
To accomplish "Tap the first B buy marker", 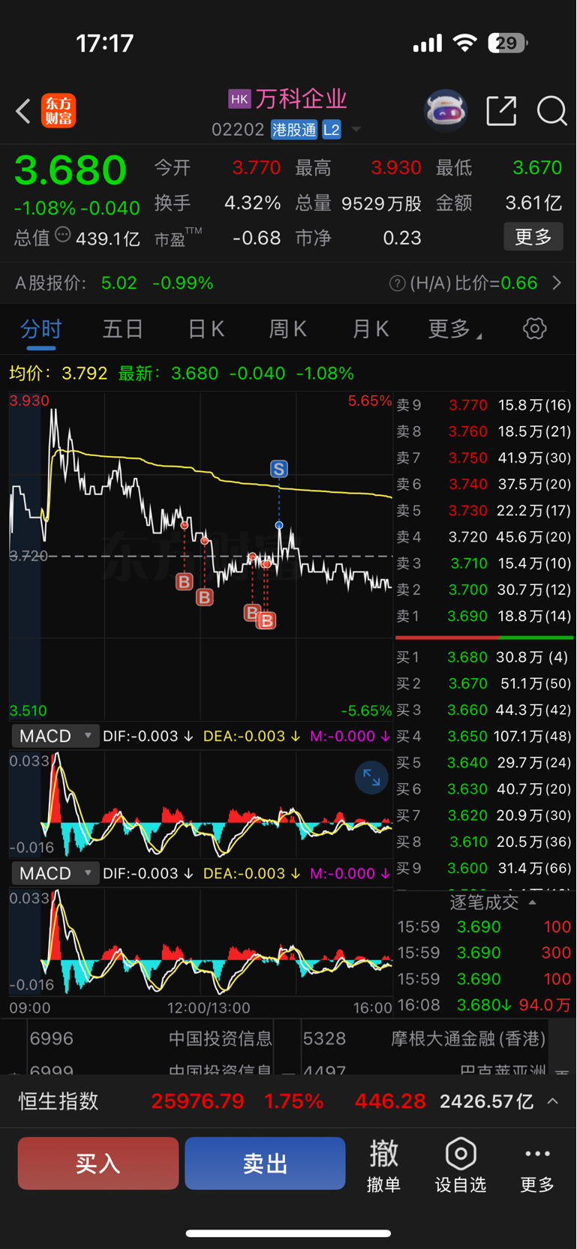I will pos(184,581).
